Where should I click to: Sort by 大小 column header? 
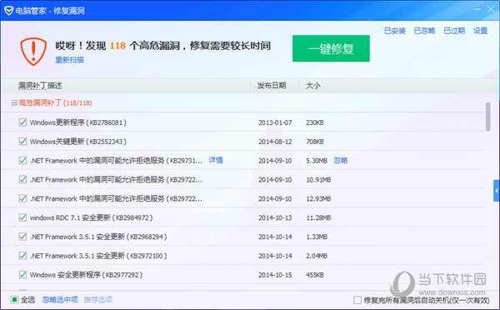tap(312, 86)
